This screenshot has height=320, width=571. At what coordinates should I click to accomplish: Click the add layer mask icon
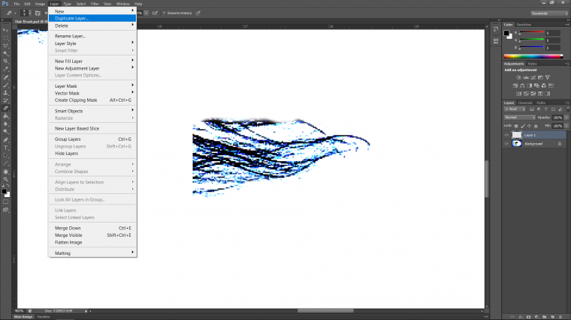click(x=529, y=317)
